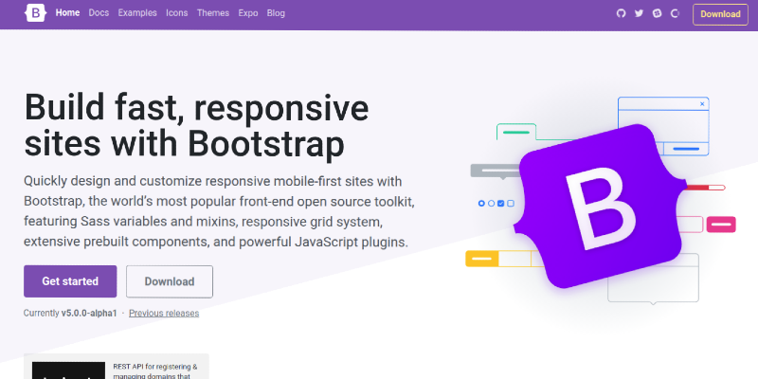This screenshot has width=758, height=379.
Task: Click the large purple Bootstrap B illustration
Action: pos(601,205)
